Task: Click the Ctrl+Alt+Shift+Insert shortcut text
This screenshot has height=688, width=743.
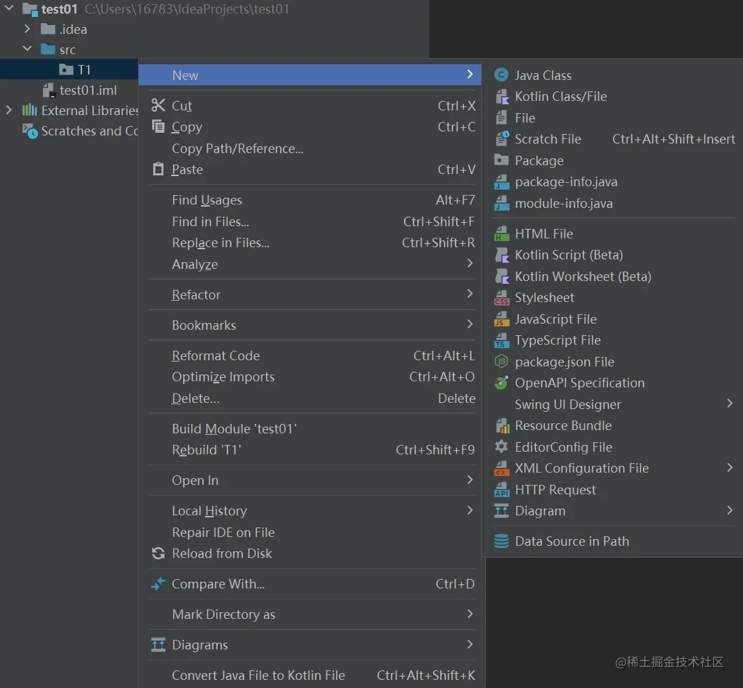Action: [x=673, y=139]
